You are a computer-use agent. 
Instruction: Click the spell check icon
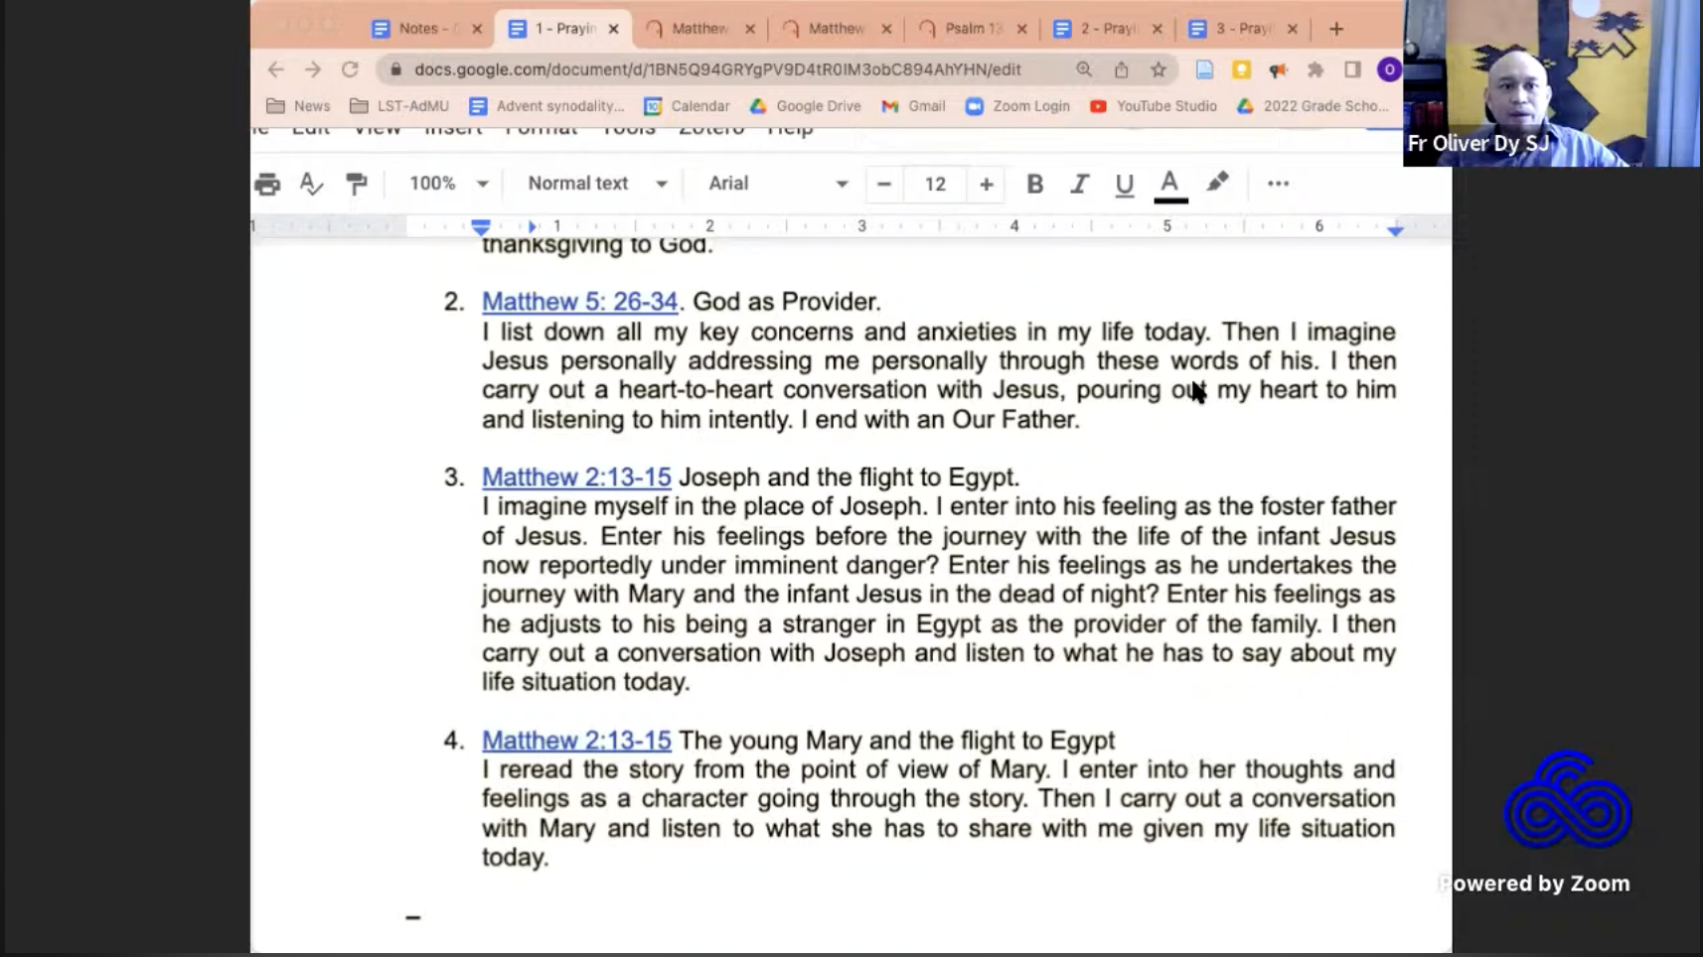(311, 184)
